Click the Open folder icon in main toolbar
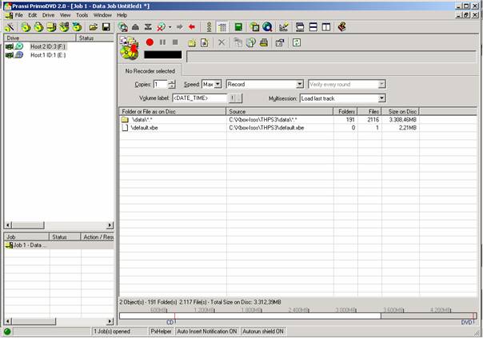Image resolution: width=483 pixels, height=338 pixels. (x=94, y=27)
